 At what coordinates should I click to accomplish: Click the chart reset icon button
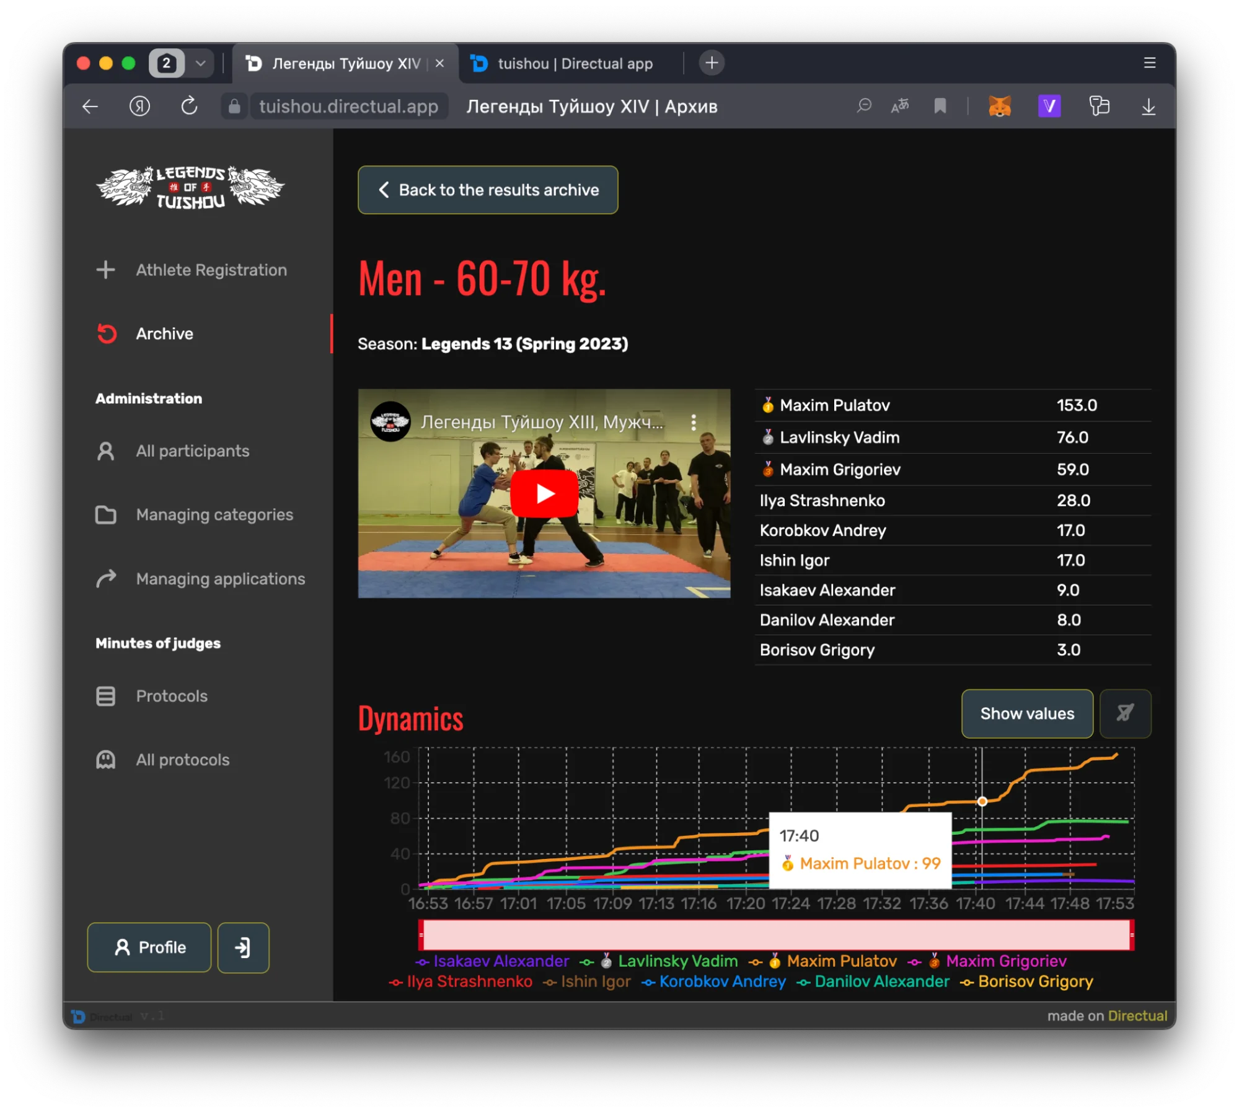pos(1125,713)
